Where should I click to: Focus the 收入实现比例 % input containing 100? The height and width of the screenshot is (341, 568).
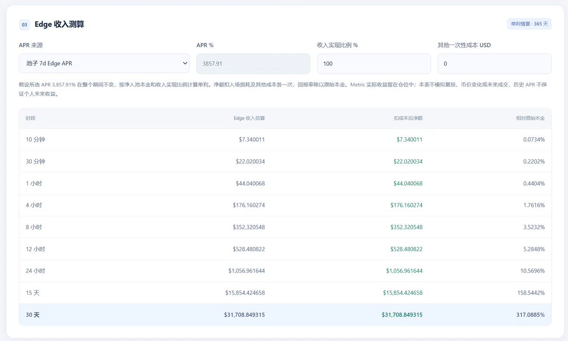pos(374,63)
